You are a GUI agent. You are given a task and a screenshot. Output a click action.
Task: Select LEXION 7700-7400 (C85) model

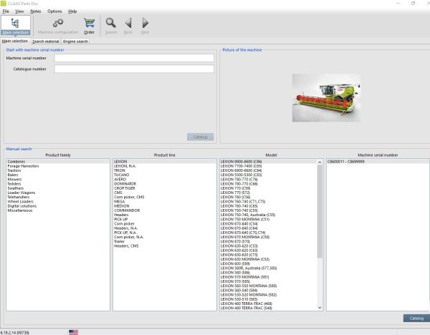269,166
